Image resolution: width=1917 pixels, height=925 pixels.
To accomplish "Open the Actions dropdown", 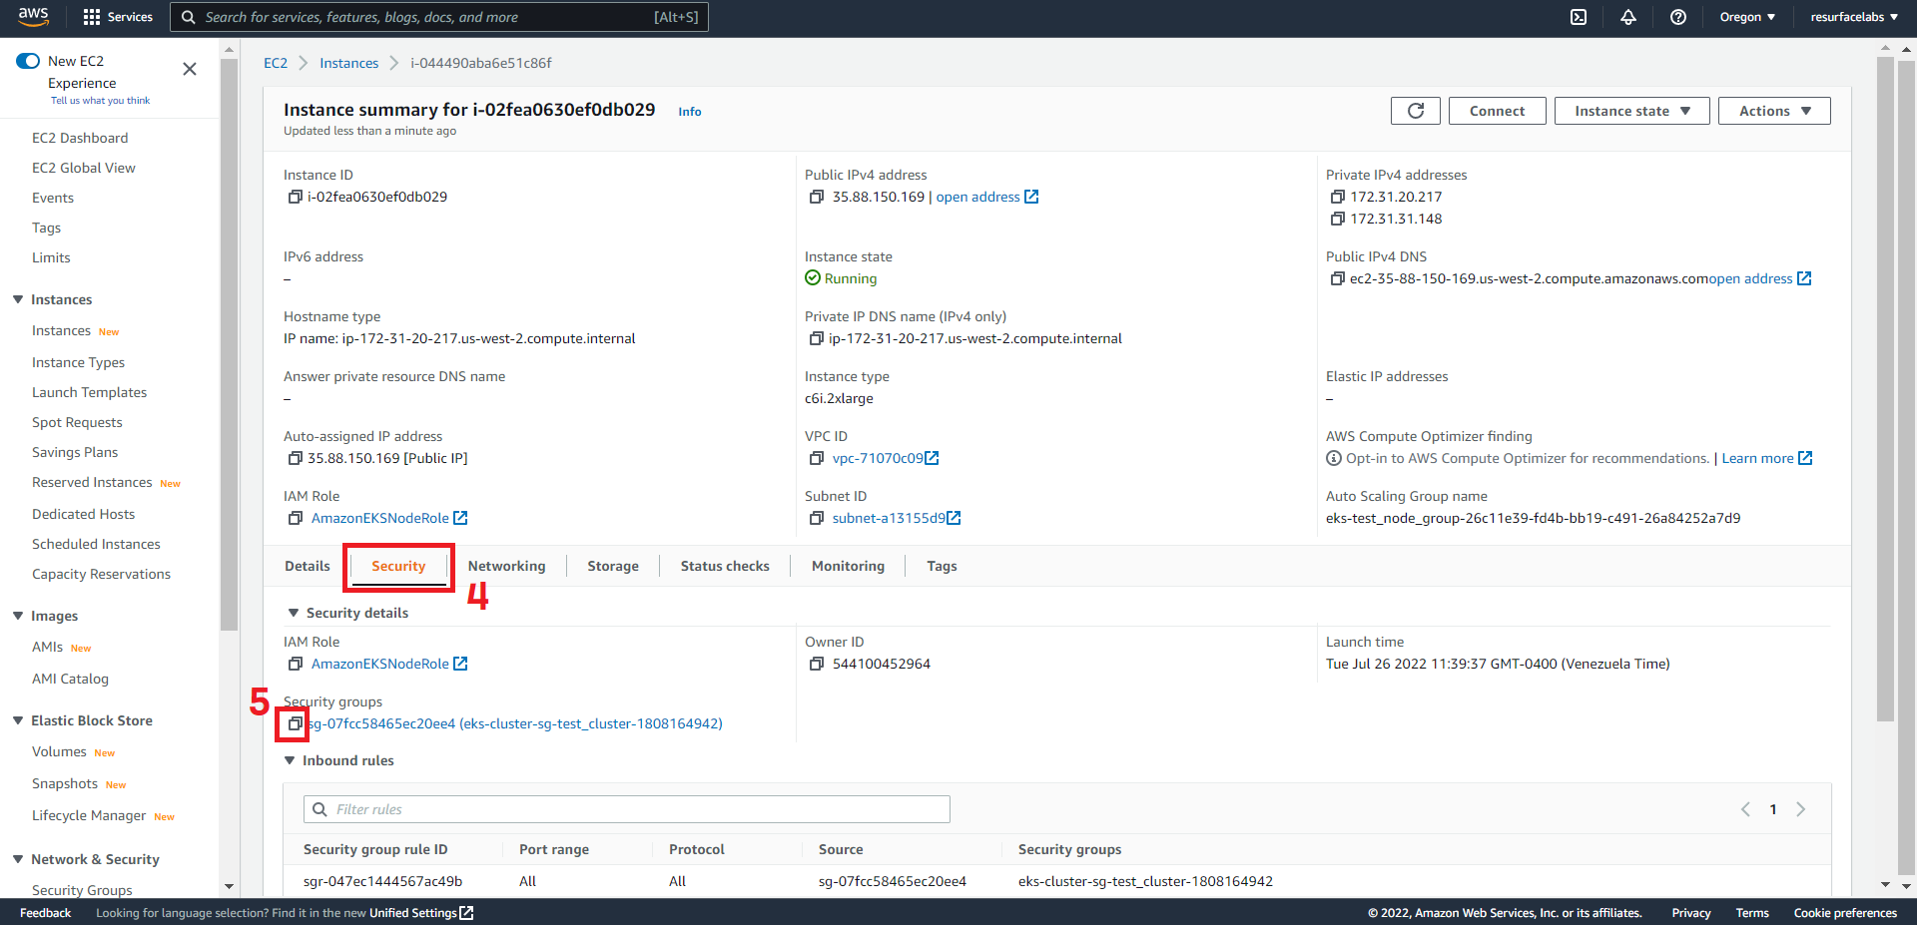I will pos(1774,111).
